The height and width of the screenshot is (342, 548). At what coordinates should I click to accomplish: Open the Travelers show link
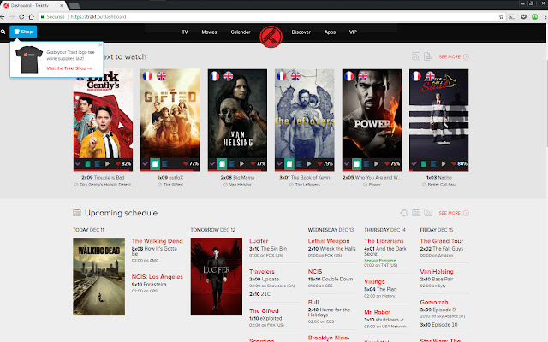click(x=262, y=272)
